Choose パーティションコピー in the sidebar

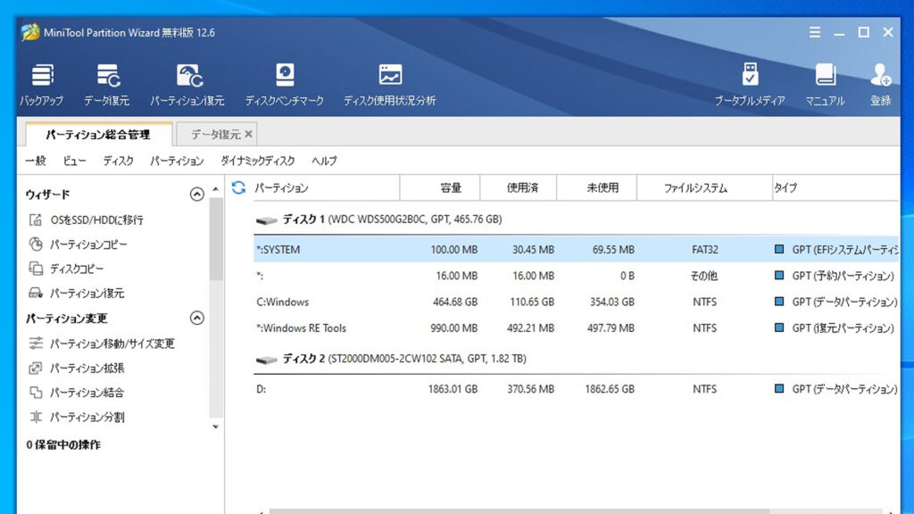tap(79, 245)
